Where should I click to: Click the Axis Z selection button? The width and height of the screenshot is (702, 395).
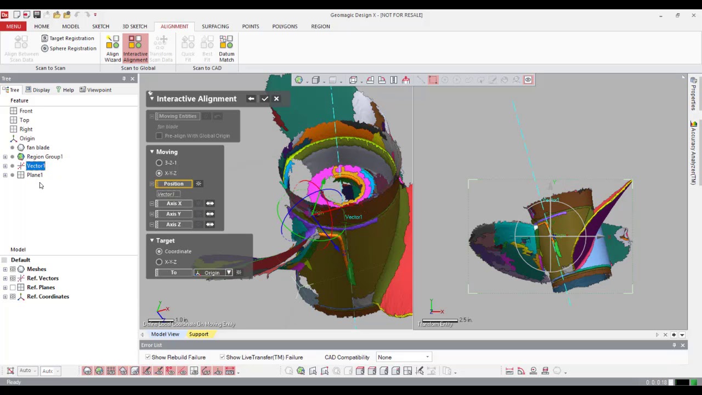click(x=174, y=224)
